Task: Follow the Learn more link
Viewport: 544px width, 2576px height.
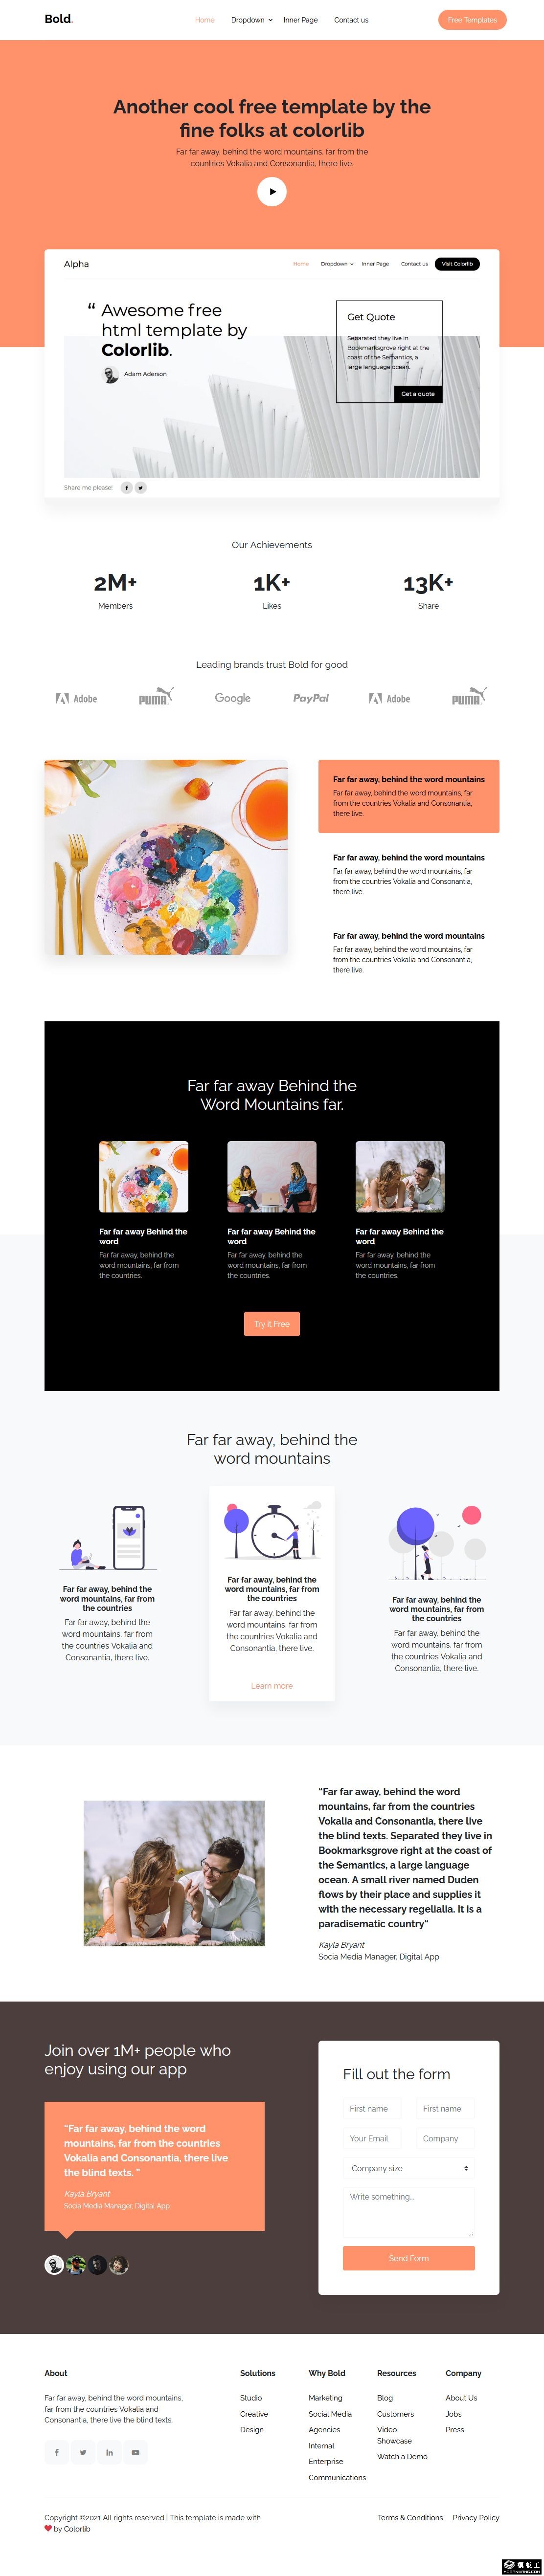Action: coord(272,1686)
